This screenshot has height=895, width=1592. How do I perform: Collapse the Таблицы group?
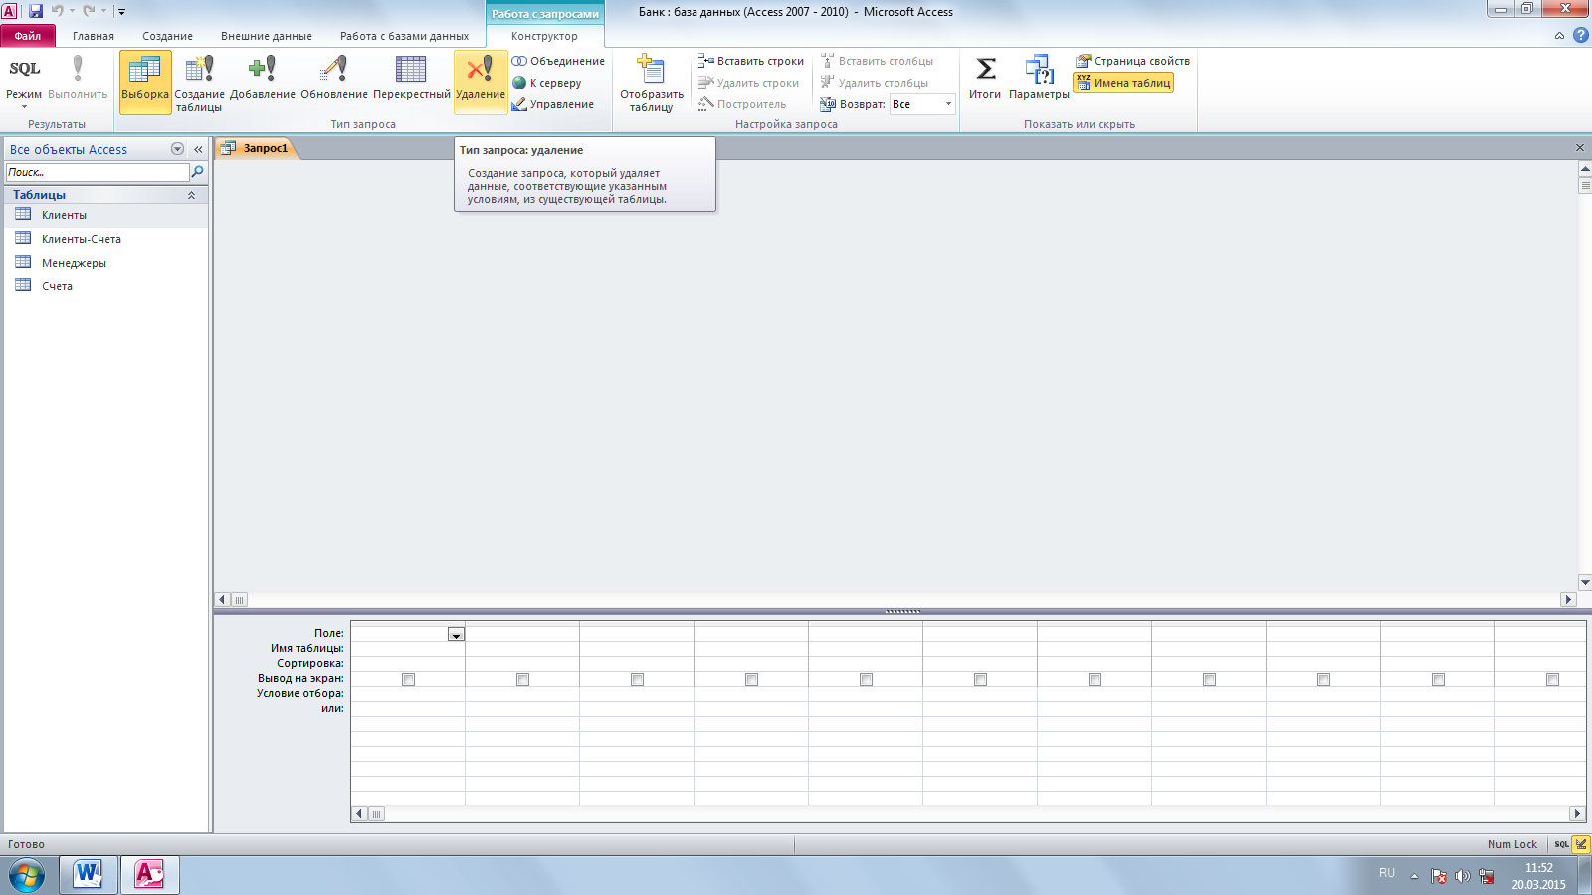click(x=191, y=195)
